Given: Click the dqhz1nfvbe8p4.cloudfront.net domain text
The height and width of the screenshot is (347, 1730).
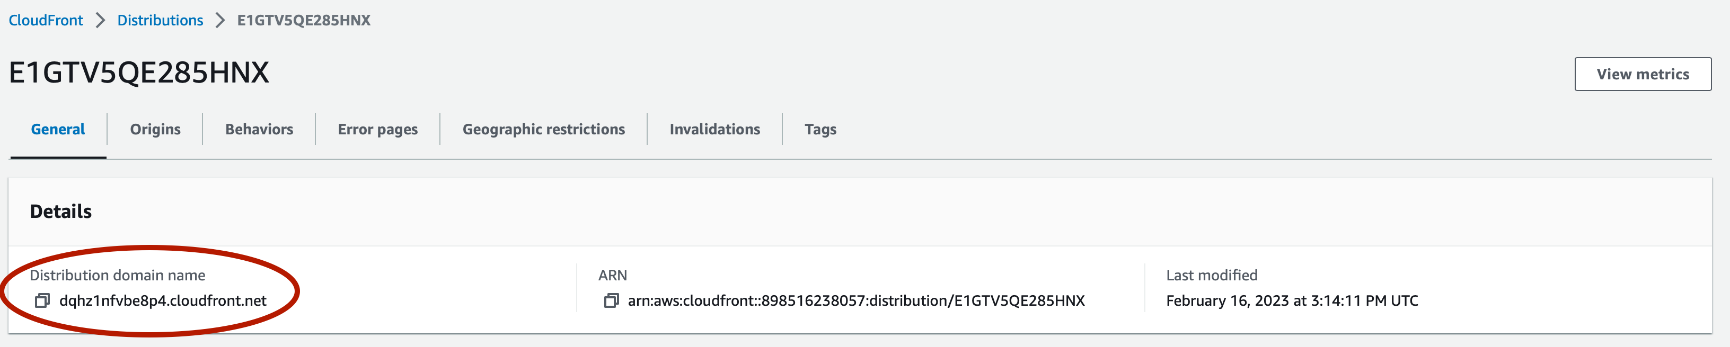Looking at the screenshot, I should (163, 301).
